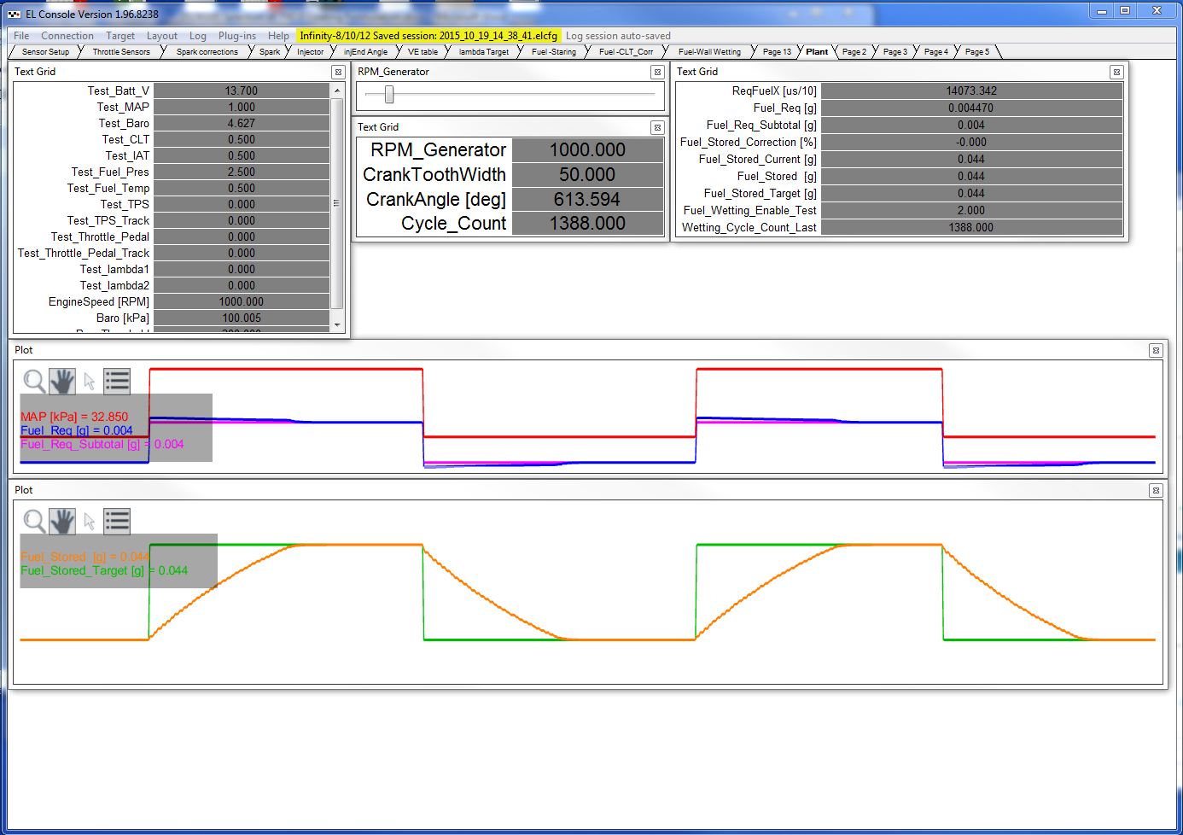Switch to the VE table tab
1183x835 pixels.
tap(422, 52)
